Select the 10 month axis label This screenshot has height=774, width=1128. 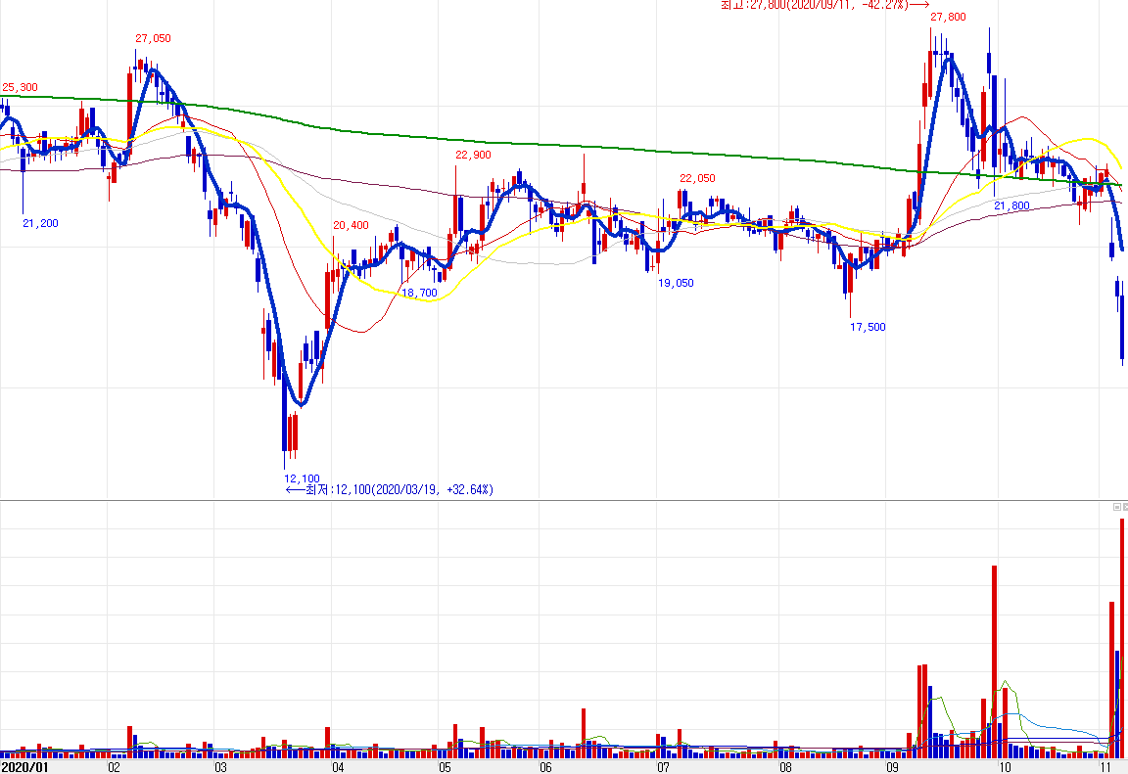click(1005, 767)
